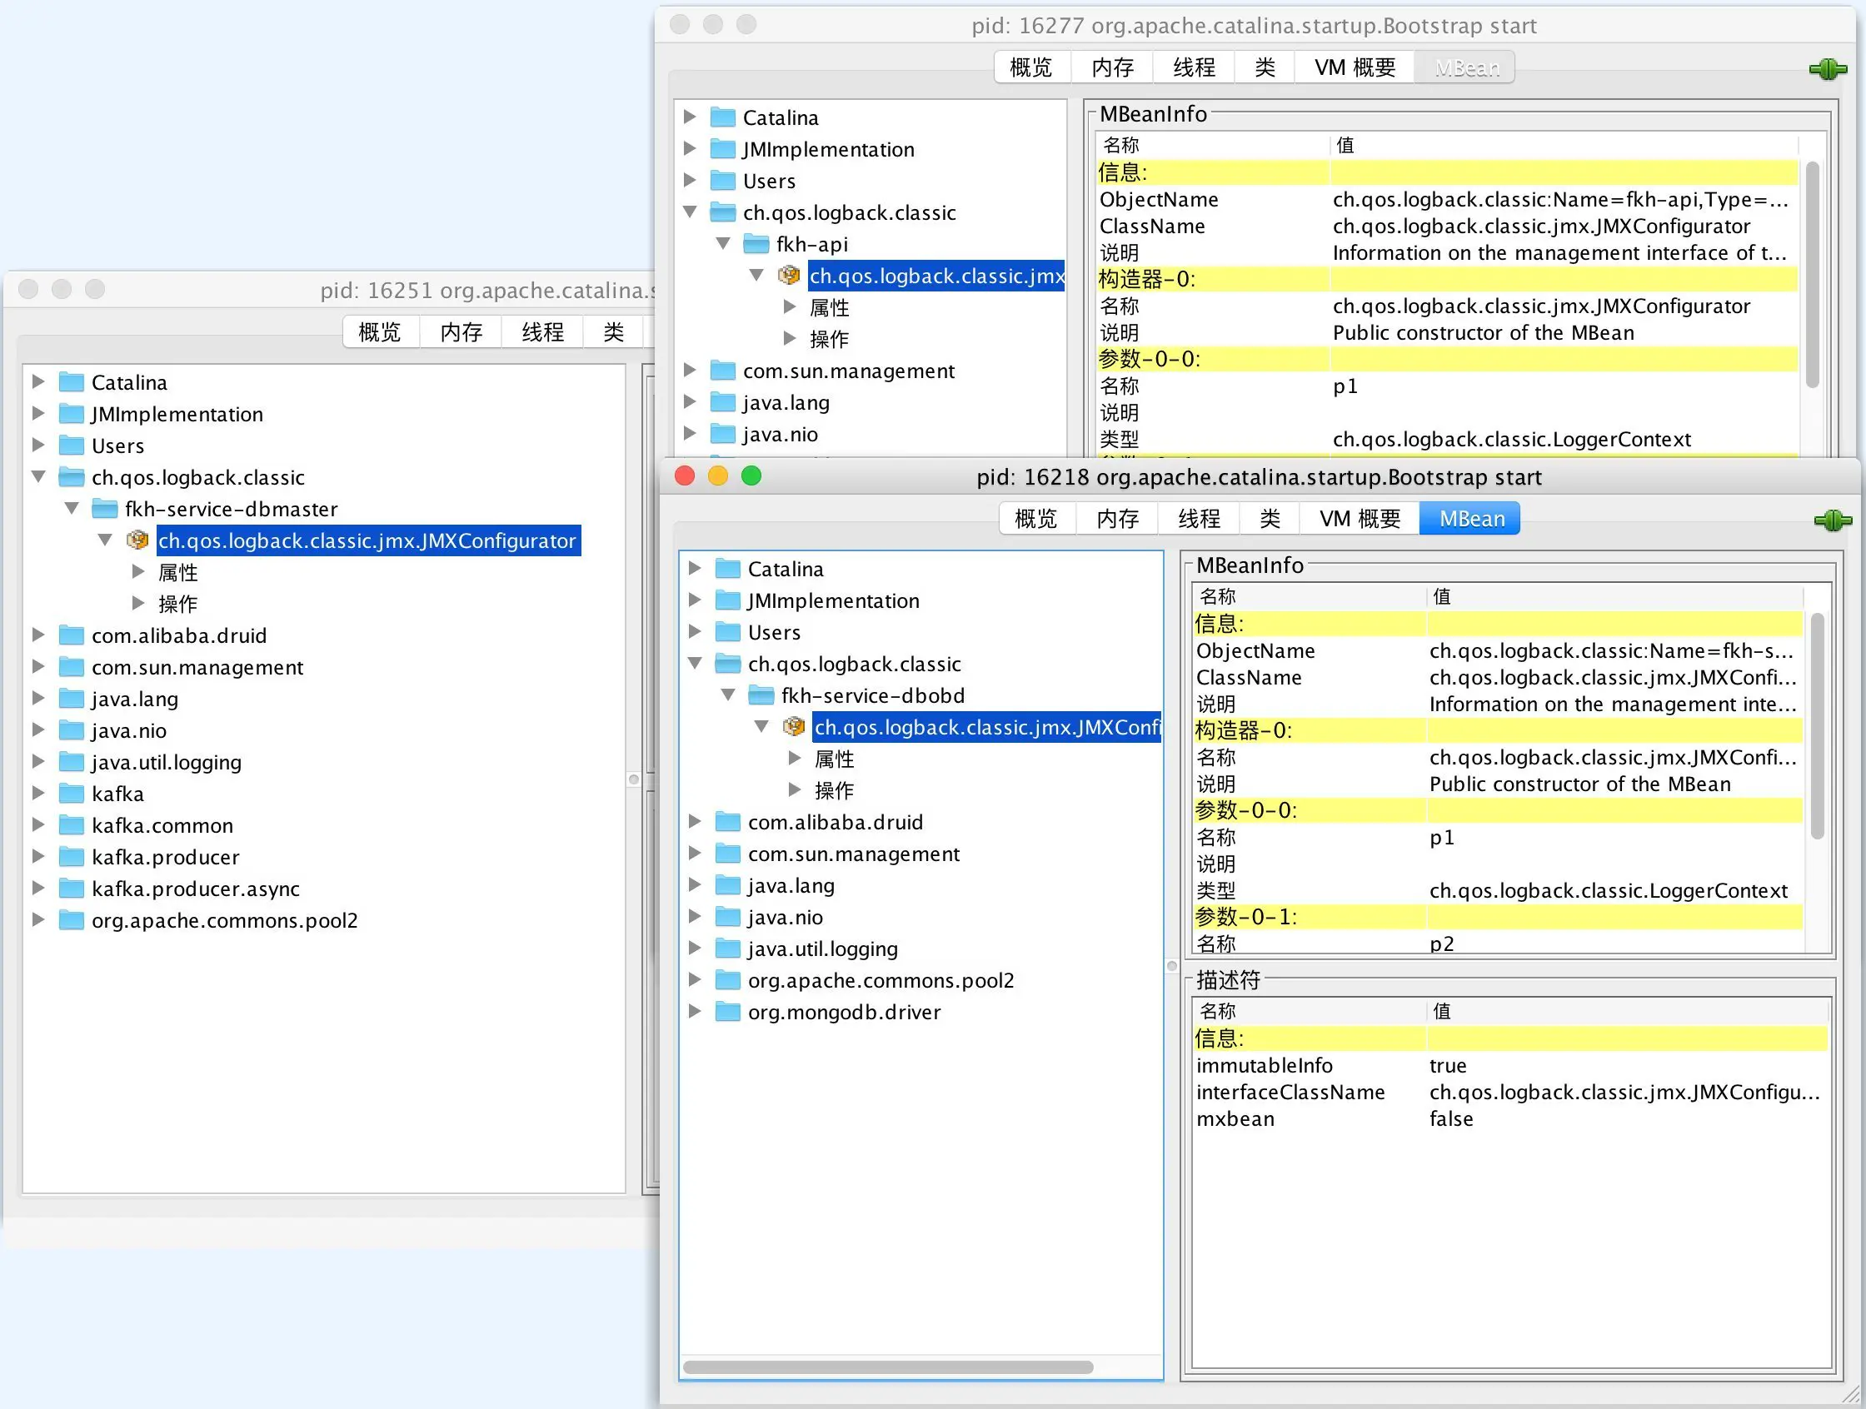
Task: Expand the 操作 node in pid 16251 tree
Action: (x=138, y=604)
